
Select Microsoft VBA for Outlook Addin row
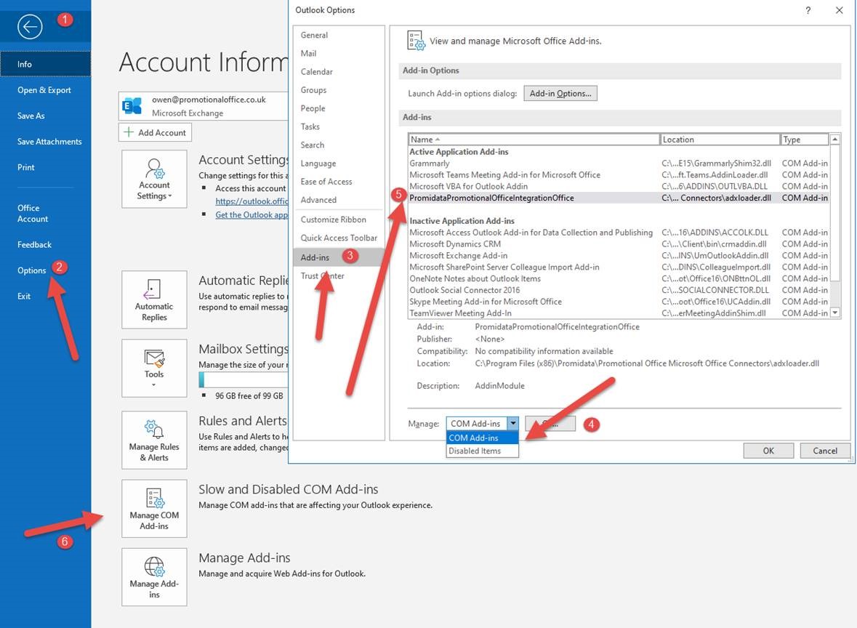click(619, 186)
